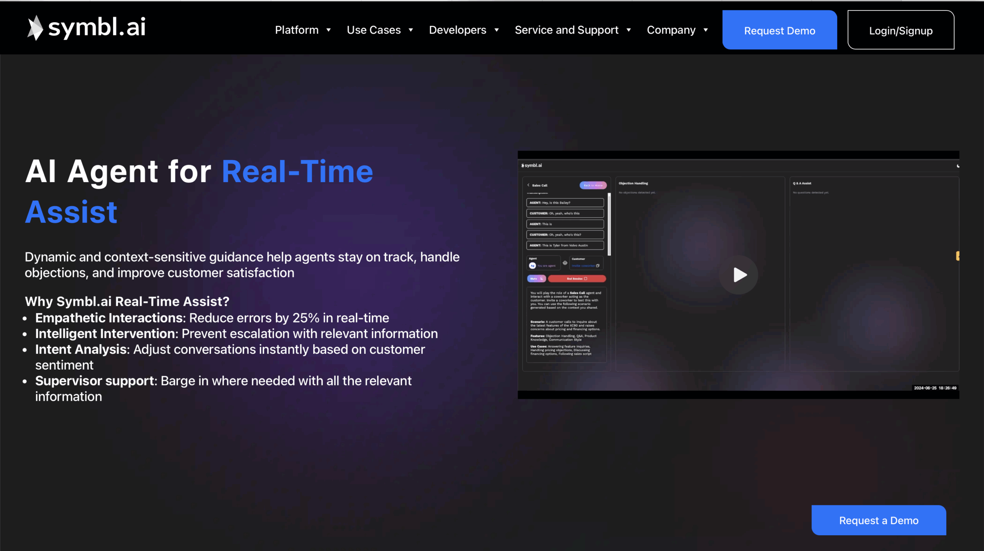Image resolution: width=984 pixels, height=551 pixels.
Task: Expand the arrow beside Use Cases
Action: pos(411,30)
